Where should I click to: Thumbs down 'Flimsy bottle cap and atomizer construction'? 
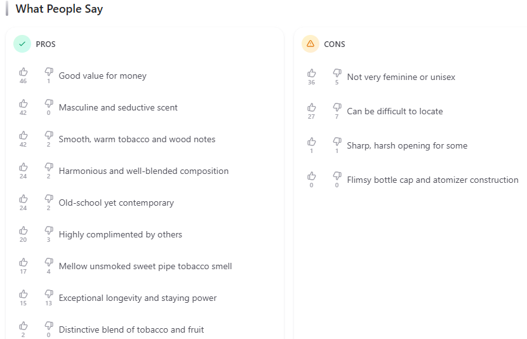[x=337, y=176]
